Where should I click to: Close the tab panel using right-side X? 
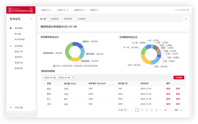tap(186, 19)
